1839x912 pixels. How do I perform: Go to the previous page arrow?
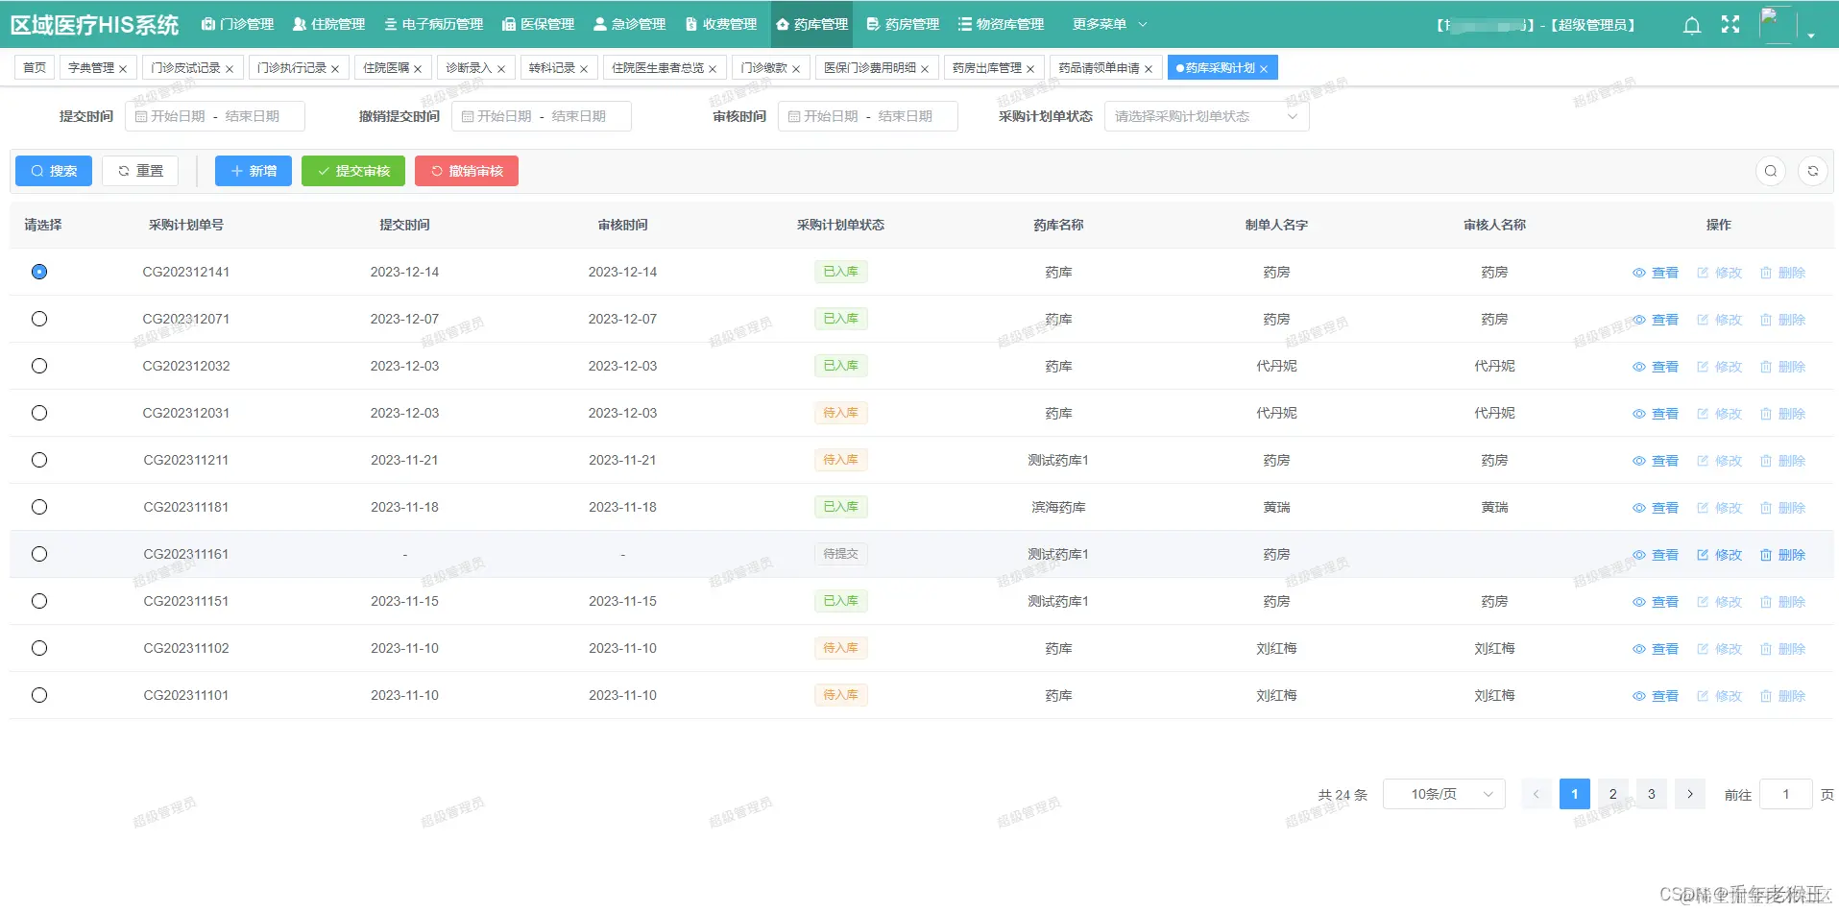[1537, 794]
